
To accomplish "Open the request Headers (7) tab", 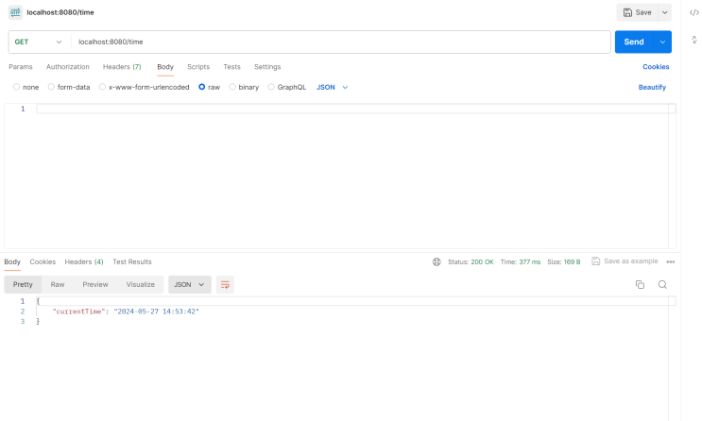I will (122, 67).
